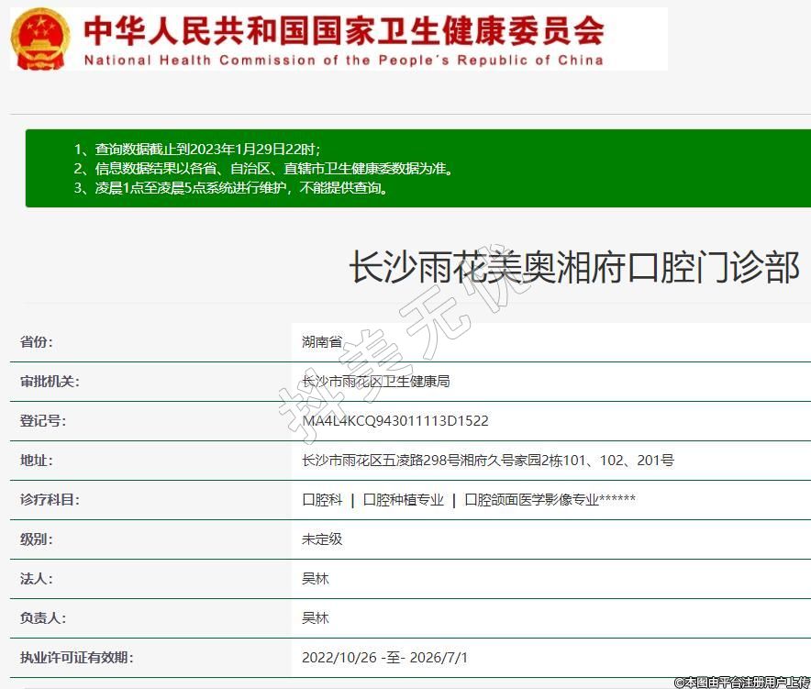Image resolution: width=811 pixels, height=689 pixels.
Task: Click the 口腔科 department entry
Action: point(322,500)
